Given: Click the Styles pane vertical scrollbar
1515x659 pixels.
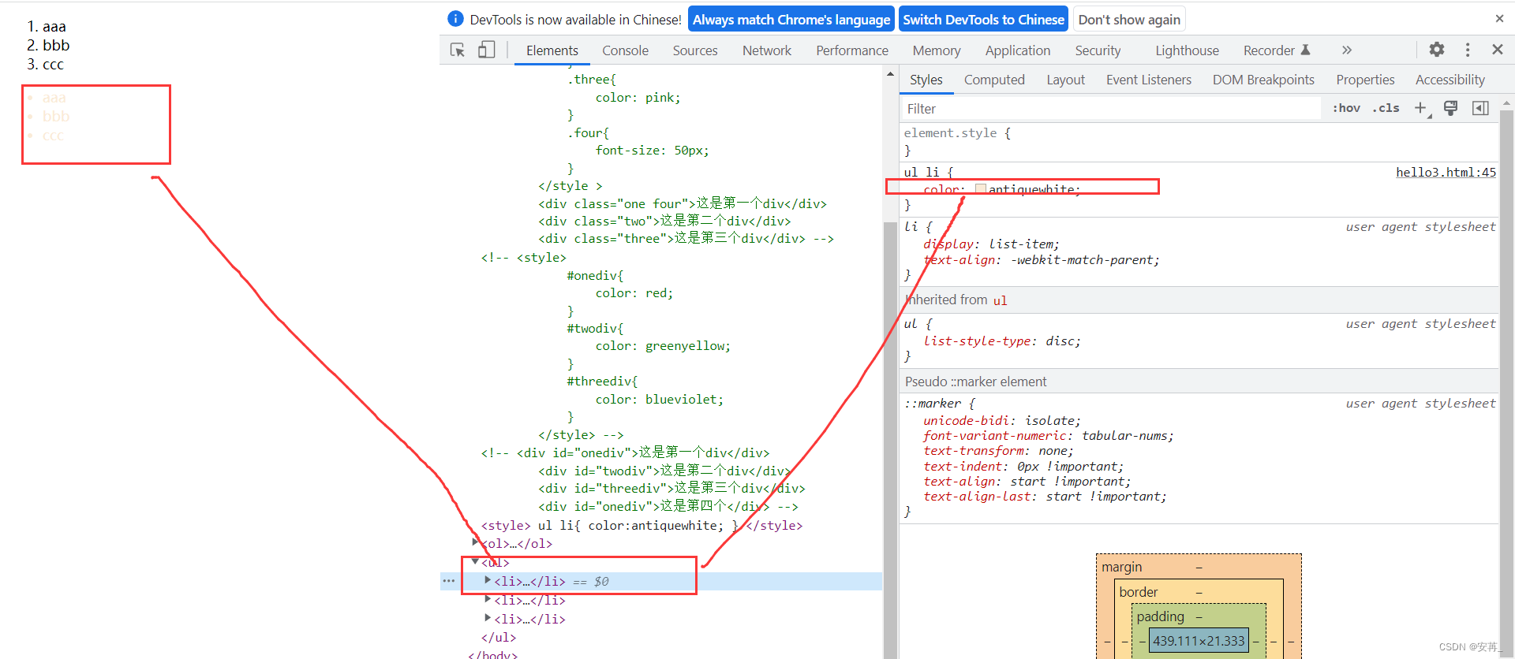Looking at the screenshot, I should click(1506, 378).
